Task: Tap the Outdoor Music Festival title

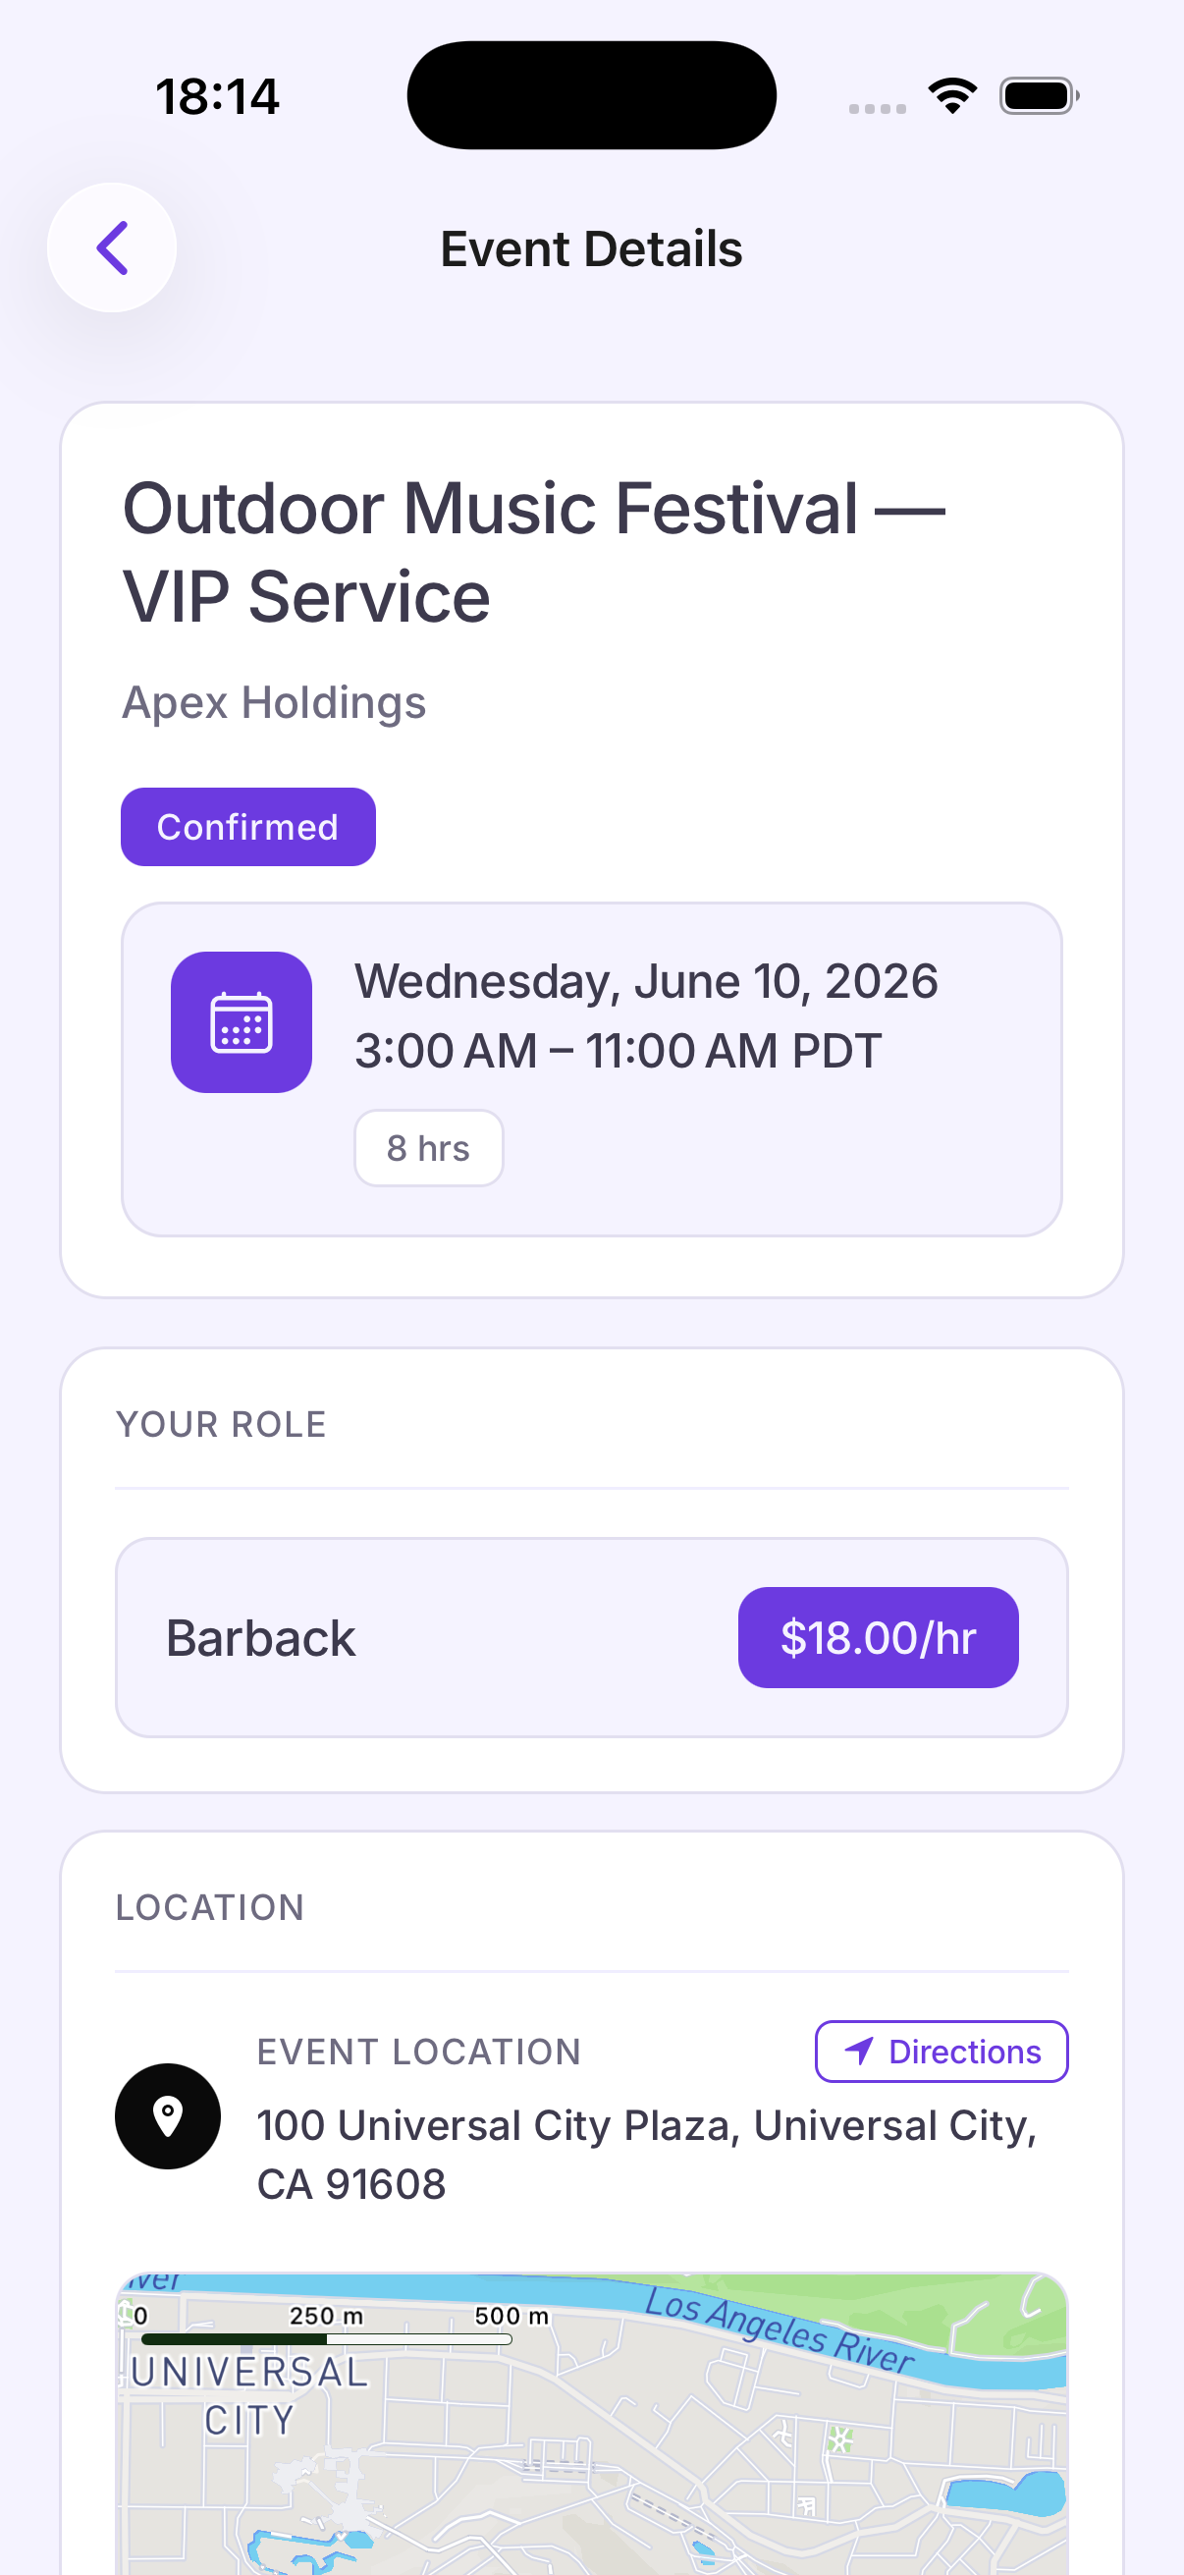Action: pyautogui.click(x=533, y=552)
